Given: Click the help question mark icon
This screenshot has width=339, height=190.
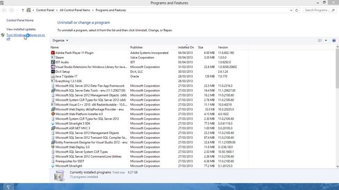Looking at the screenshot, I should (x=334, y=41).
